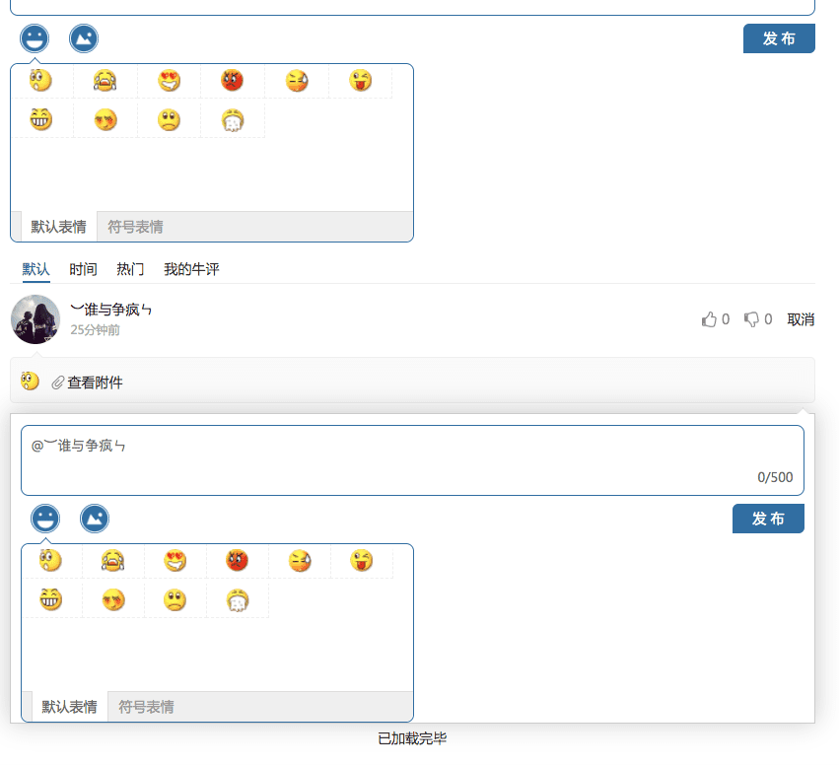
Task: Pick the heart-eyes emoji in upper panel
Action: (x=170, y=80)
